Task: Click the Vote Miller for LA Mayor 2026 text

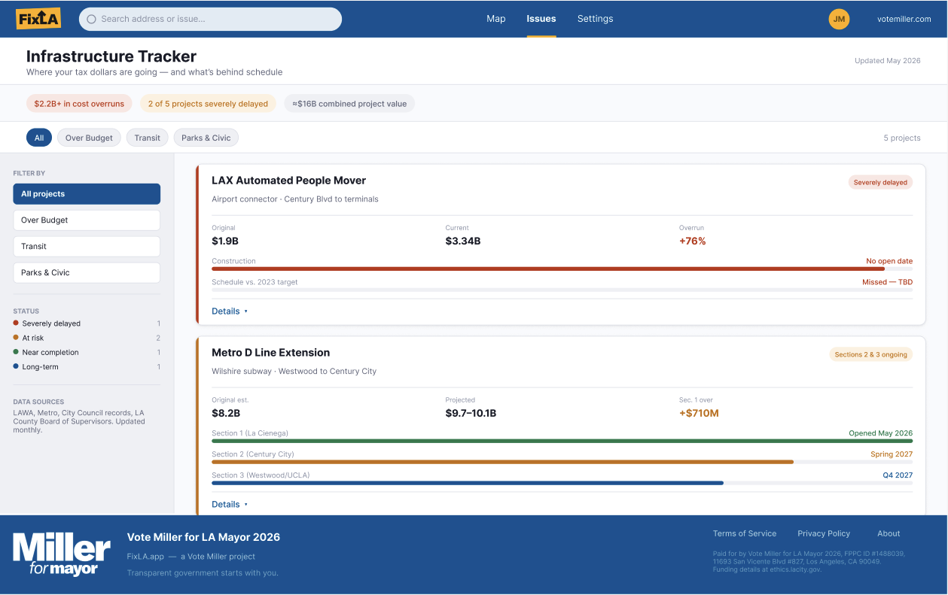Action: point(203,537)
